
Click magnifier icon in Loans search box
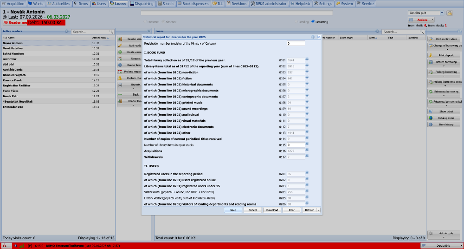(x=422, y=32)
